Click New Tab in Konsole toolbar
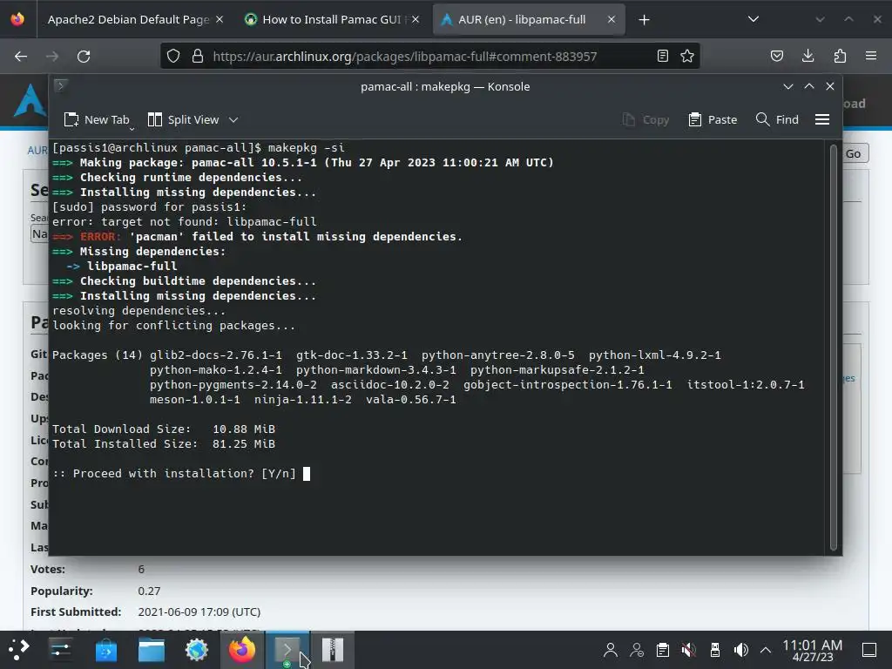 [x=97, y=119]
